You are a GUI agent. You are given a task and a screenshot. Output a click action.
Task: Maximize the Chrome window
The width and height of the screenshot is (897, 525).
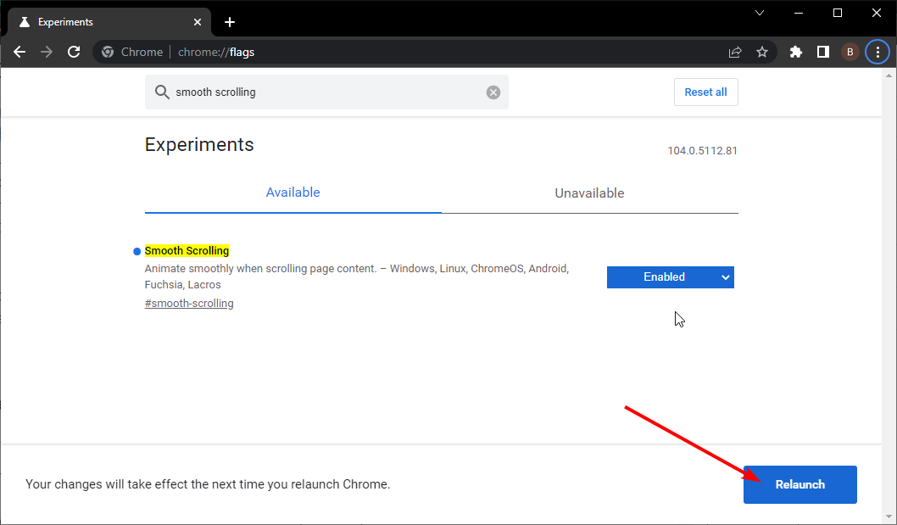[x=838, y=13]
